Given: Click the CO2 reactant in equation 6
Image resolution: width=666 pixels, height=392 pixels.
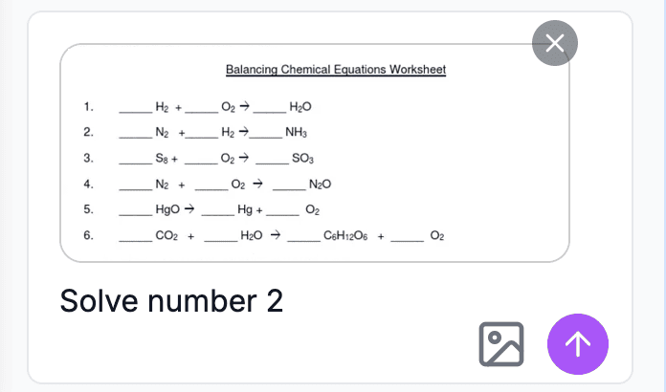Looking at the screenshot, I should pos(166,234).
